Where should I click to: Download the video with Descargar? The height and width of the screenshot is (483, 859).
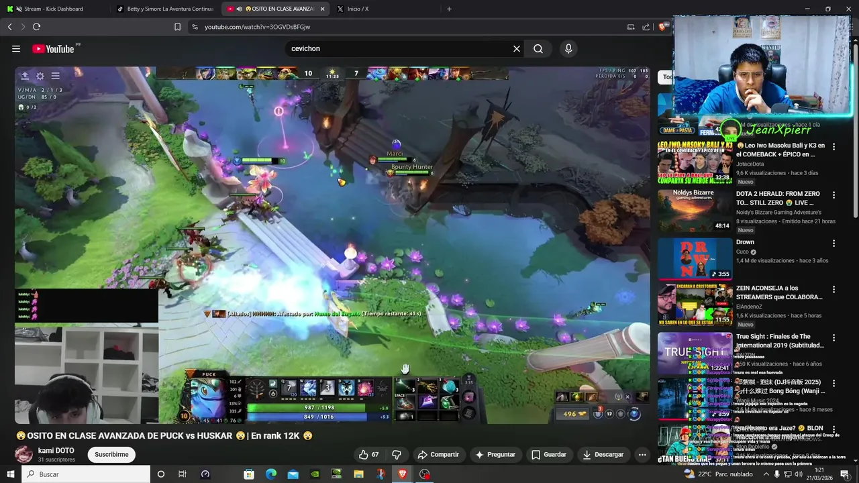(603, 454)
